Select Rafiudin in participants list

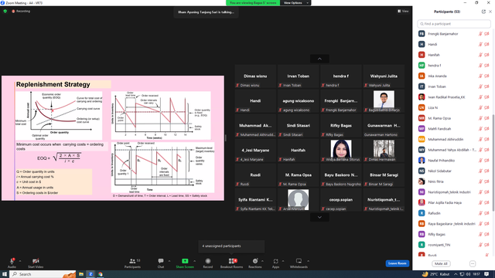click(x=454, y=213)
